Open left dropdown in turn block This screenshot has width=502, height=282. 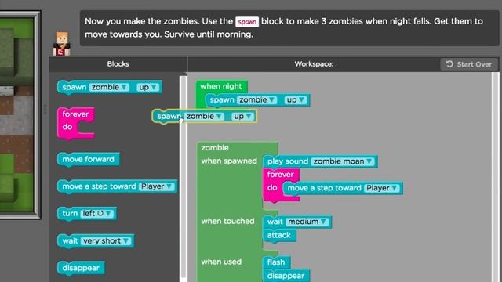tap(96, 214)
